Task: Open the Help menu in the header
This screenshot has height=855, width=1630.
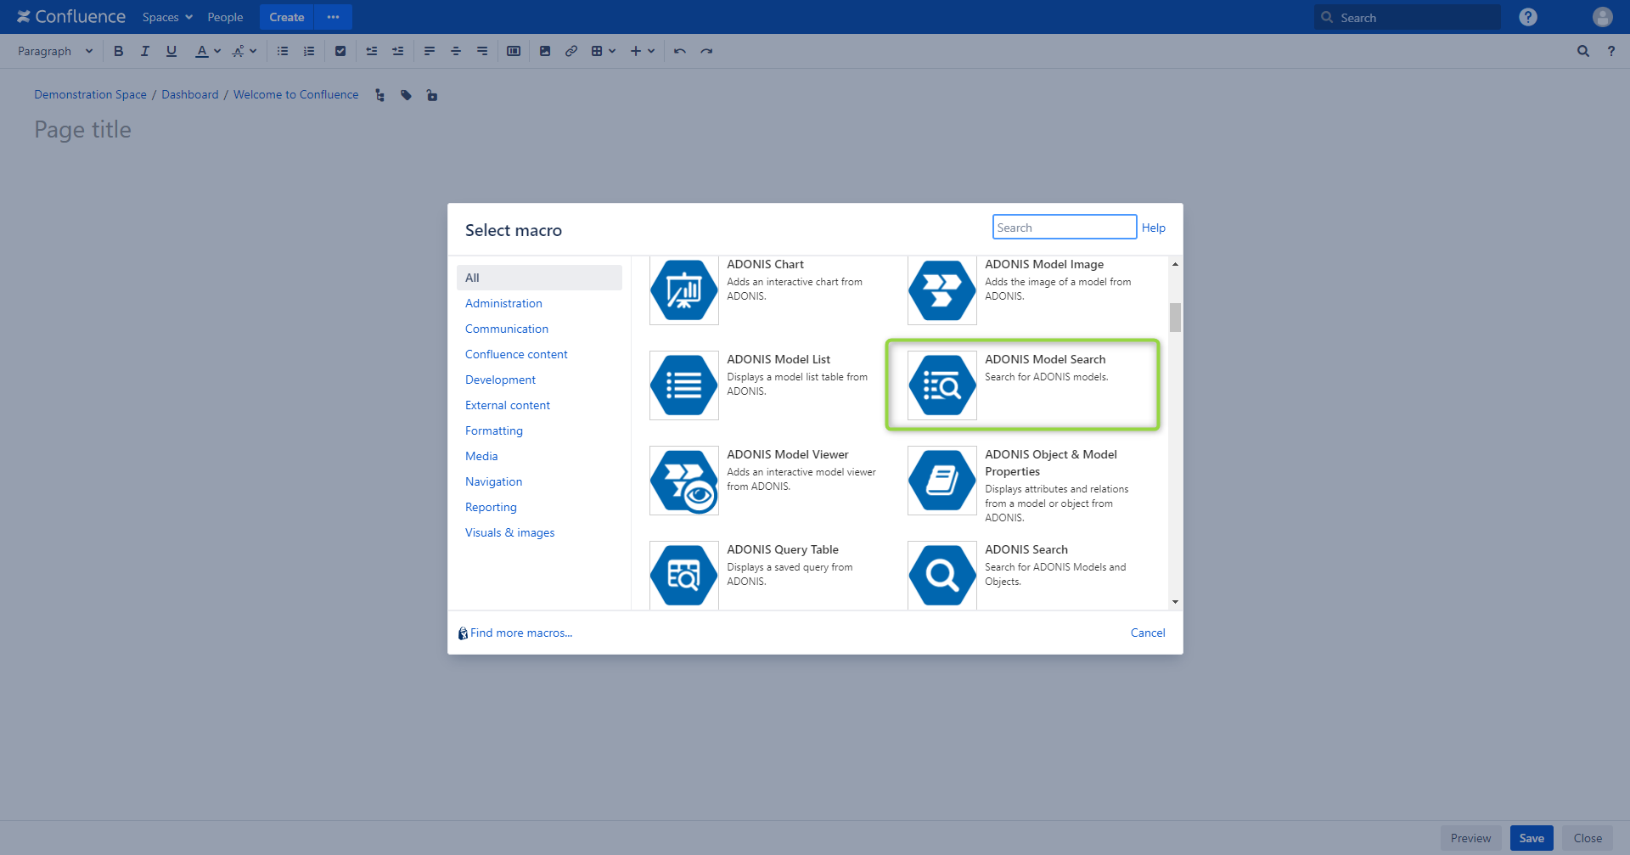Action: 1528,17
